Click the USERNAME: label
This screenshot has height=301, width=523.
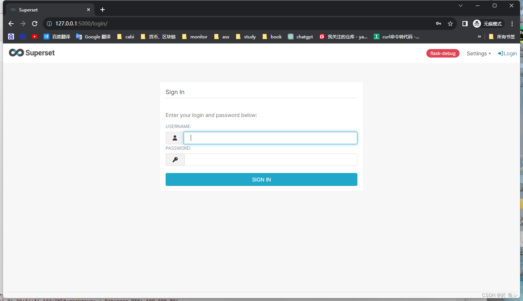(x=179, y=127)
